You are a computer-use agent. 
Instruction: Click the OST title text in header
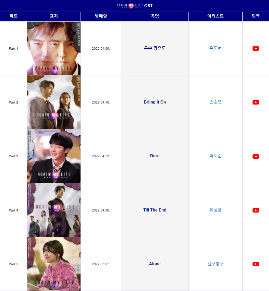click(x=148, y=6)
